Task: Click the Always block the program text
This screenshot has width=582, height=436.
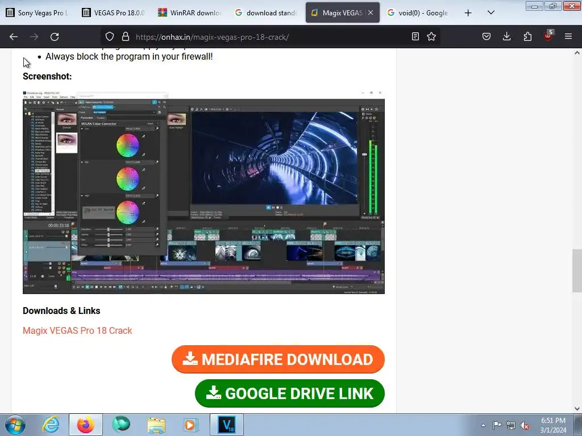Action: click(x=129, y=57)
